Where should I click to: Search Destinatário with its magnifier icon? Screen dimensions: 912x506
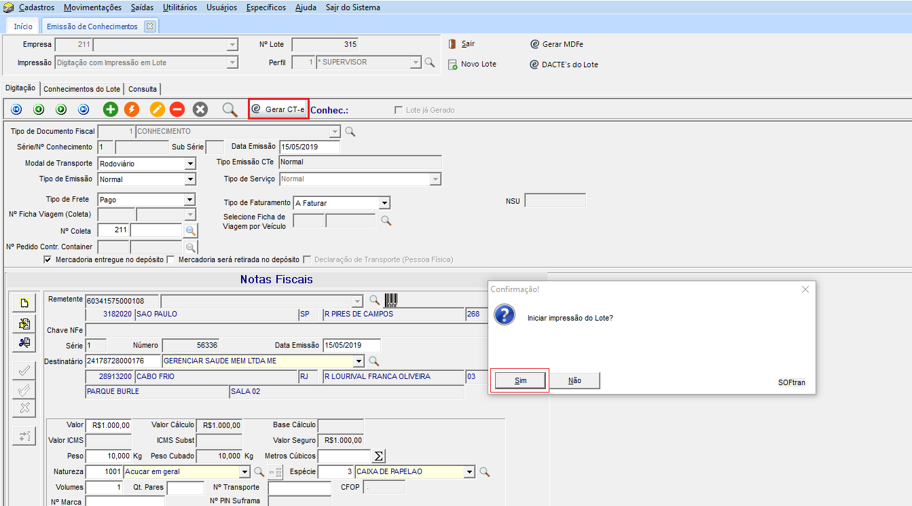click(x=373, y=361)
